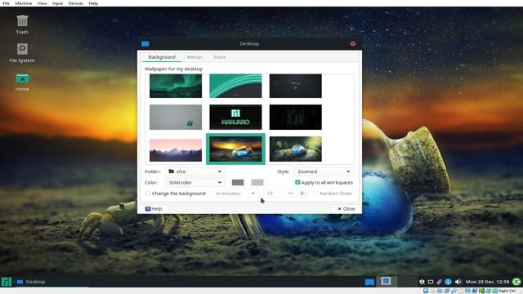Screen dimensions: 523x294
Task: Click the folder icon in Folder selector
Action: [x=172, y=171]
